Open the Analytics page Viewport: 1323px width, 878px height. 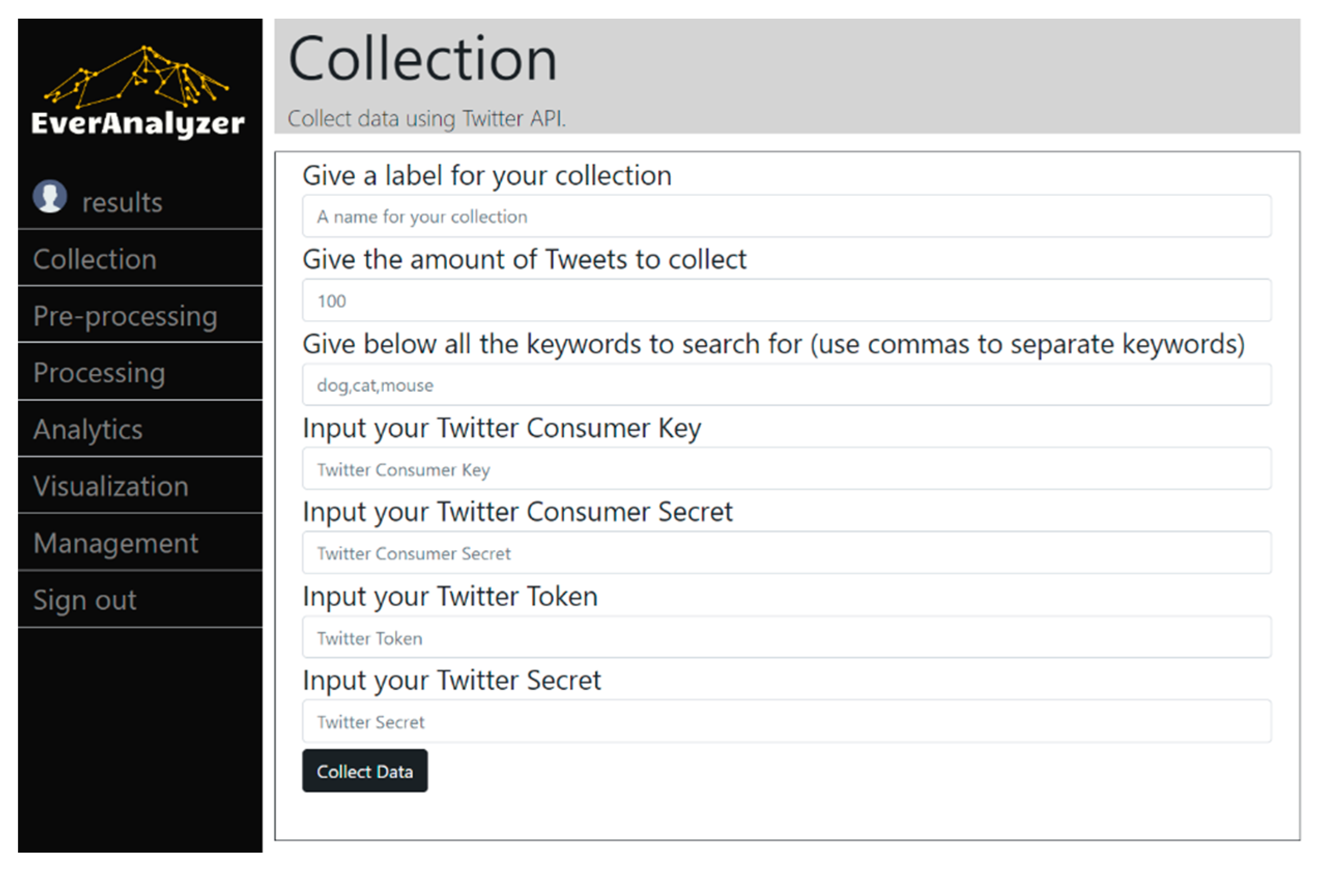pos(88,429)
